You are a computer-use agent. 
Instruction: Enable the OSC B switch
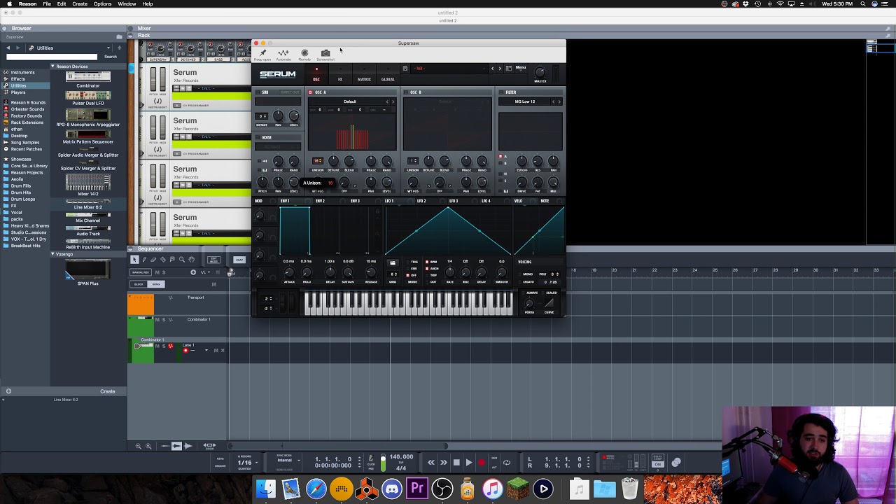(x=406, y=92)
